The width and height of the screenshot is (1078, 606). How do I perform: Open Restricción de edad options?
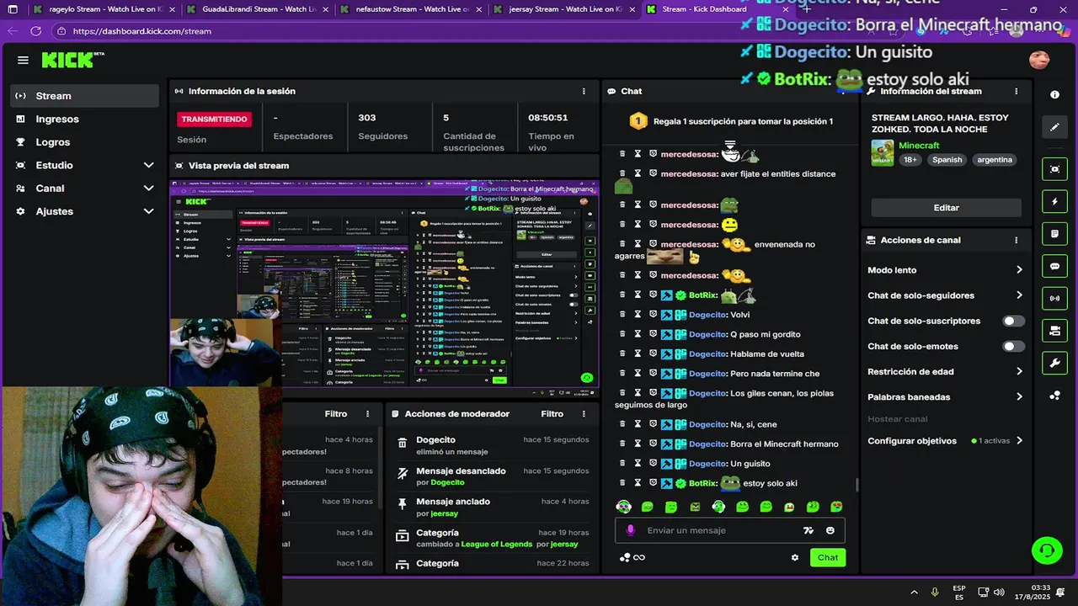pyautogui.click(x=945, y=371)
